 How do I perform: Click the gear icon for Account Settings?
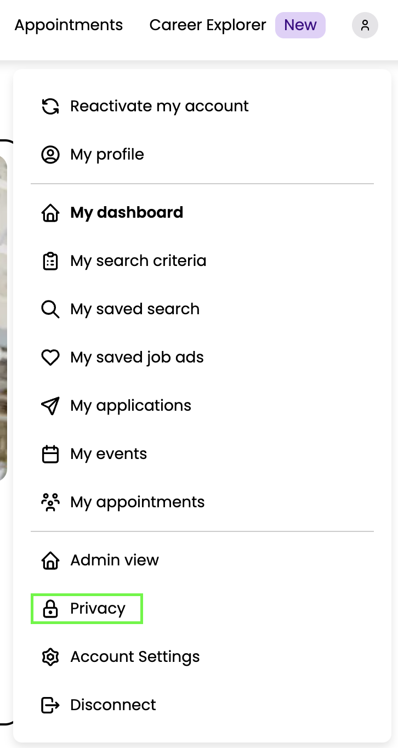[50, 657]
